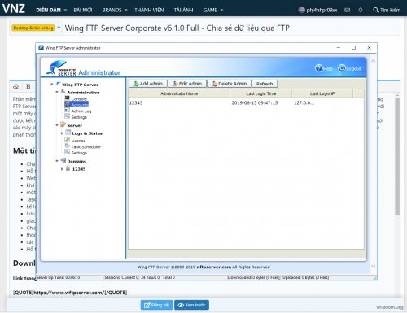Sort by Last Login Time column header
407x313 pixels.
[261, 93]
